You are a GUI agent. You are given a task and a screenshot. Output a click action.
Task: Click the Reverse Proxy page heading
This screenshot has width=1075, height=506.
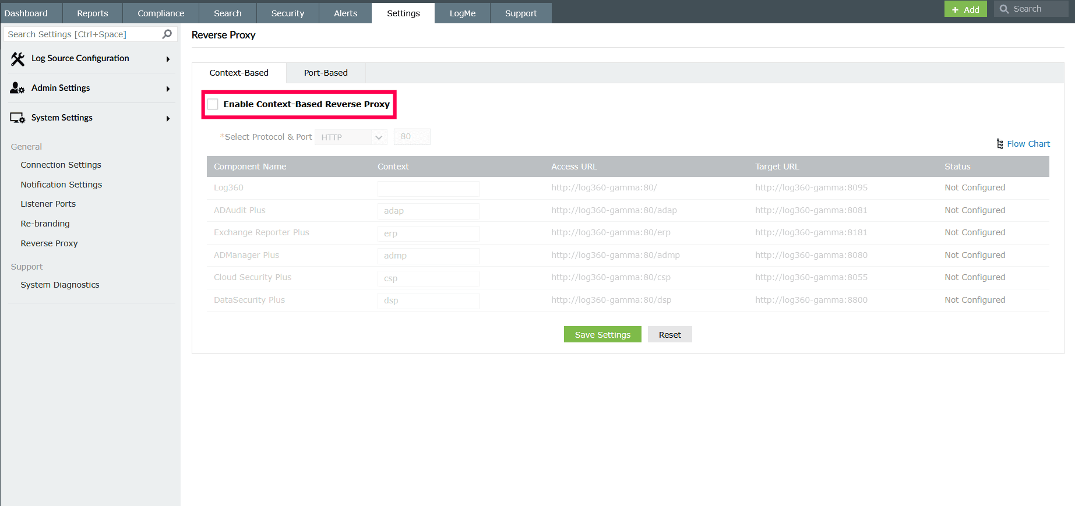tap(224, 35)
